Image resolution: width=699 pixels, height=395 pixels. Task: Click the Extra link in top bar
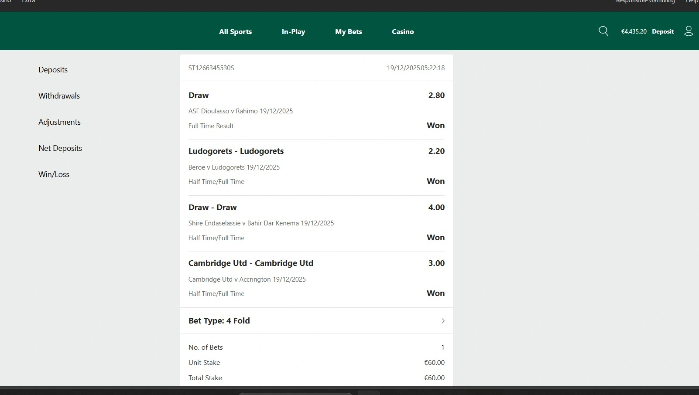coord(28,2)
